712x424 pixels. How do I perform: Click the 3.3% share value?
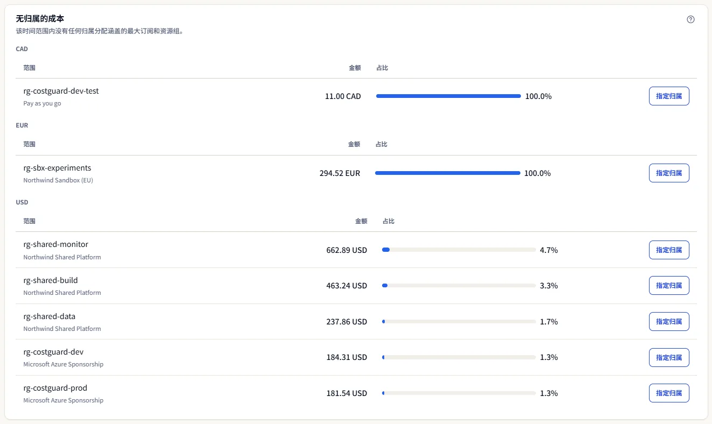point(549,286)
